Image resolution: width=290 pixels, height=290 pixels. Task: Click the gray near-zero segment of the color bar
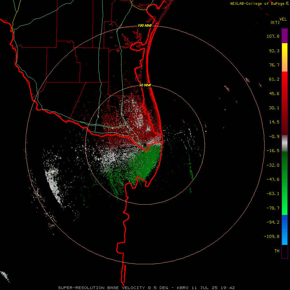[285, 143]
